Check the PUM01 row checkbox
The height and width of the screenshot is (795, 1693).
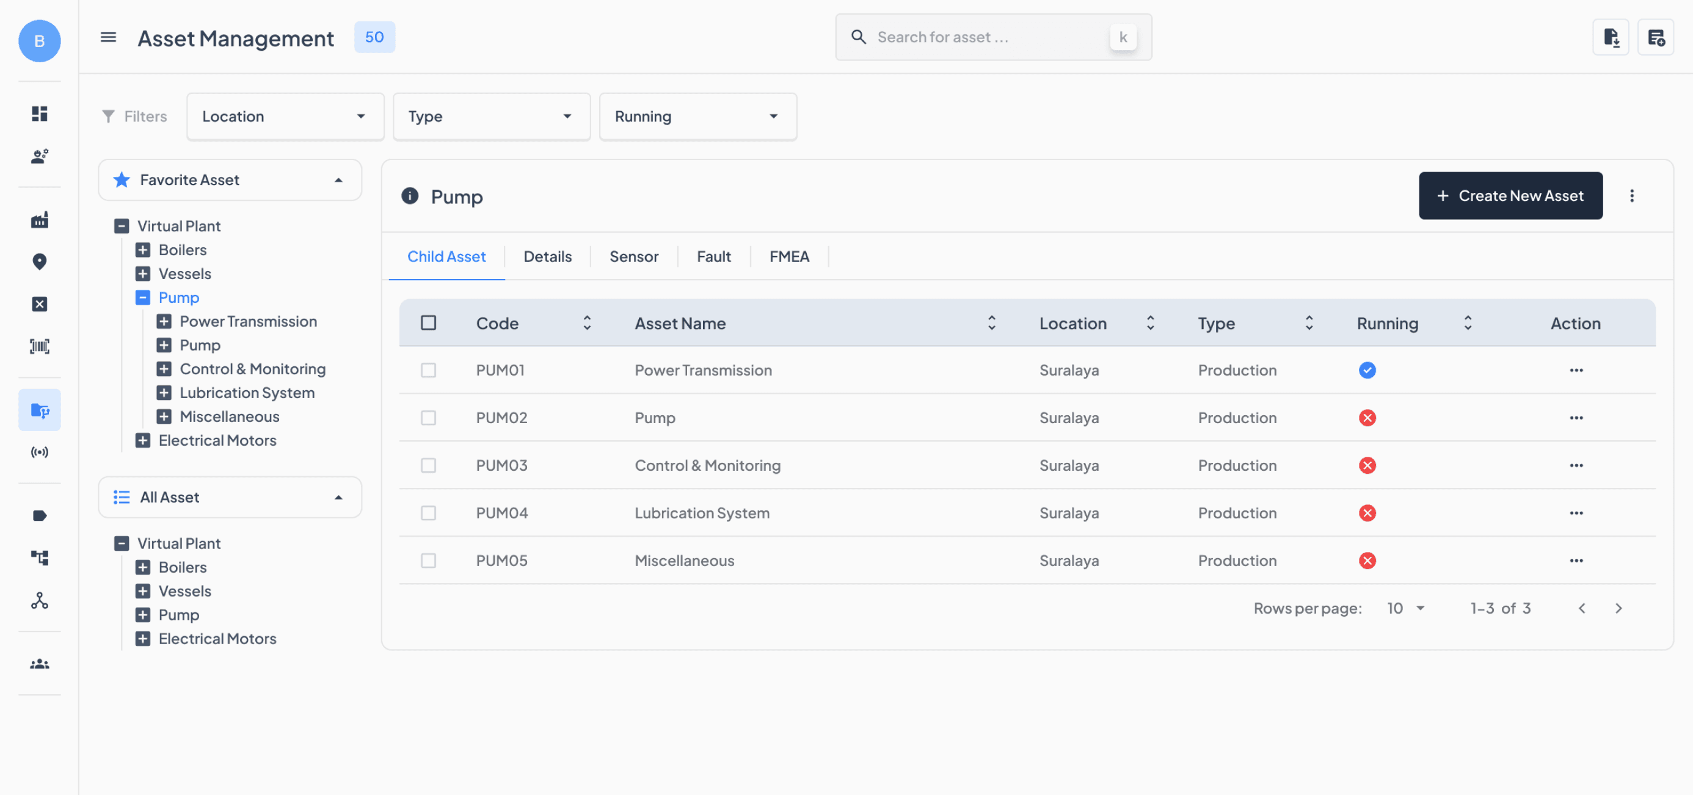429,371
